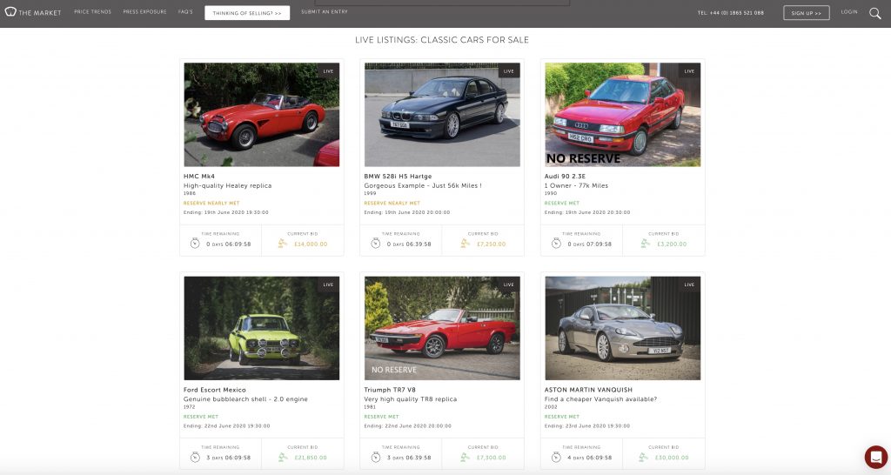Open The Market logo home link
Viewport: 891px width, 475px height.
32,12
